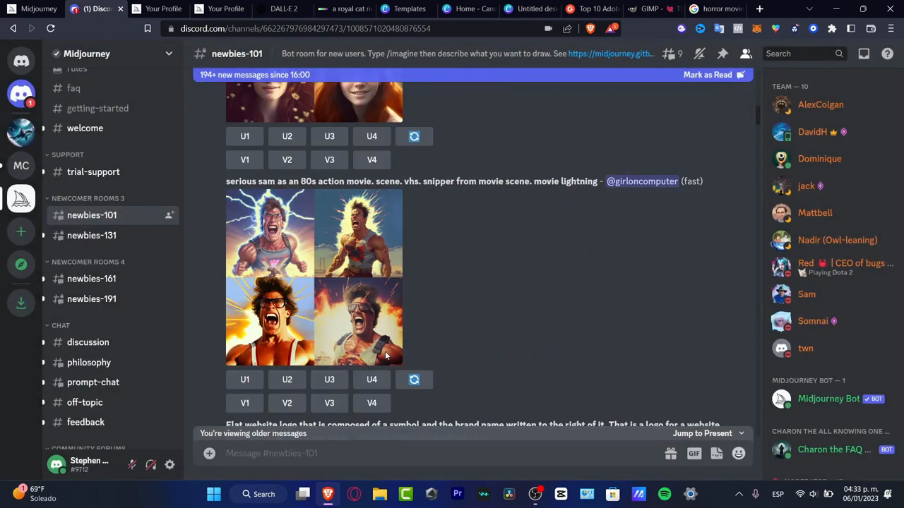Open File Explorer from taskbar
904x508 pixels.
(380, 494)
